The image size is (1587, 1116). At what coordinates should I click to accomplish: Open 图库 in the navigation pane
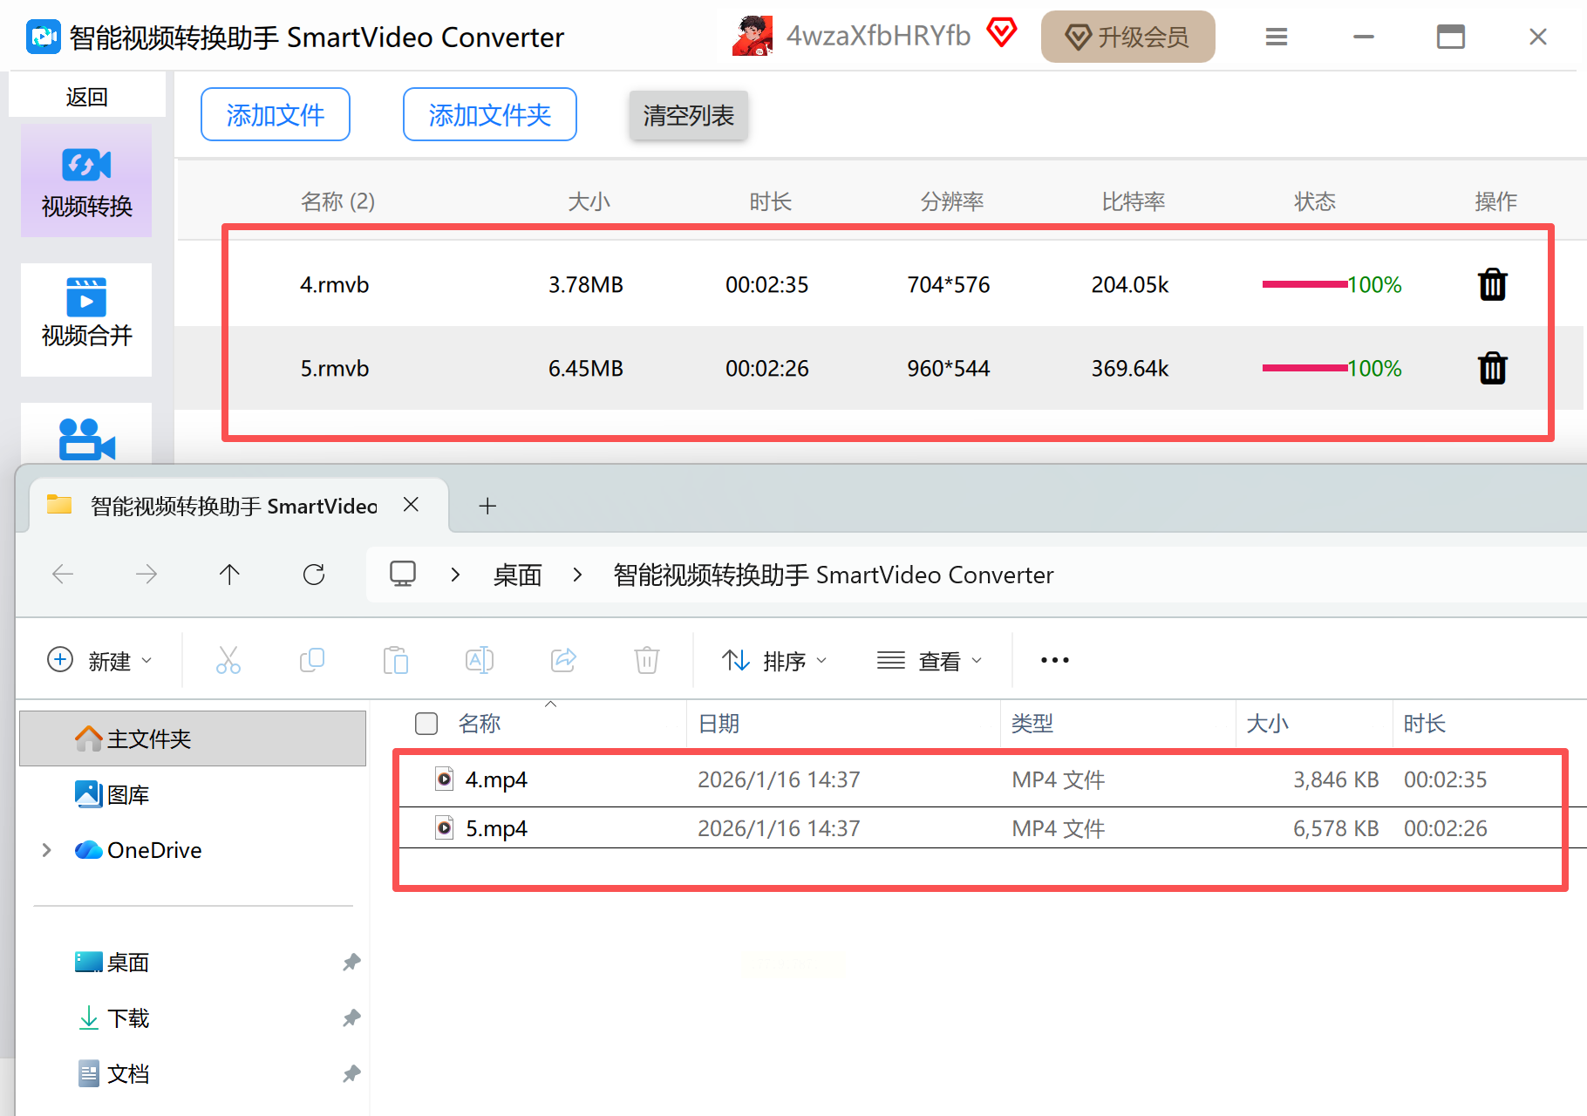pos(113,794)
